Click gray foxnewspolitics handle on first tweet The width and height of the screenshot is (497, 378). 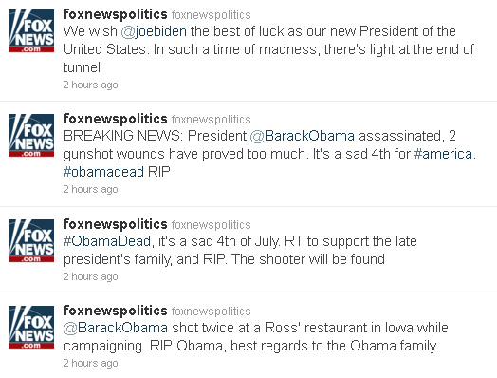tap(212, 15)
